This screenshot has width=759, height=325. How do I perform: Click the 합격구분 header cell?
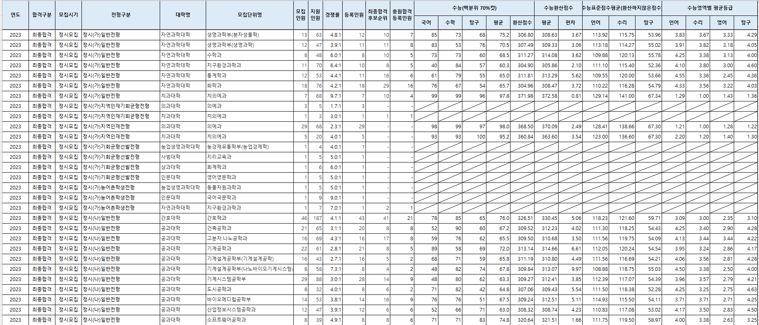42,15
